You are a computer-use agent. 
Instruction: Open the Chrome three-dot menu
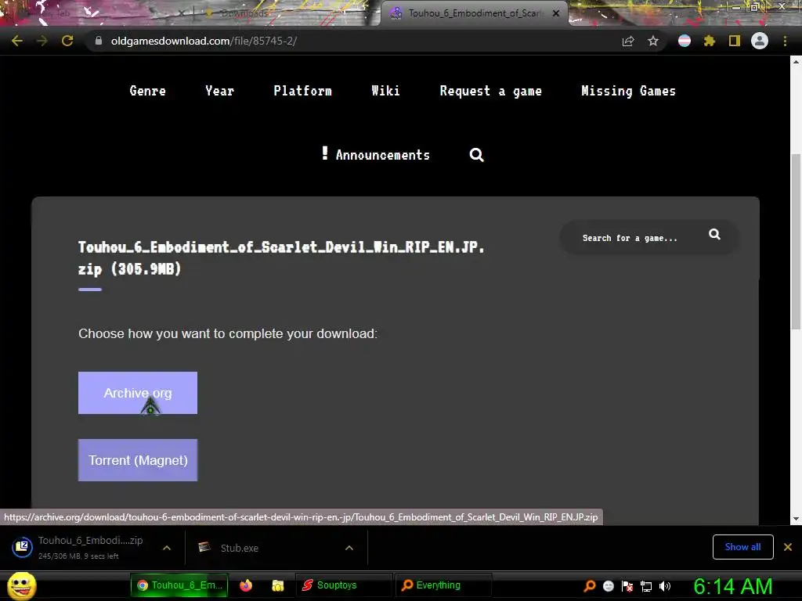point(785,41)
